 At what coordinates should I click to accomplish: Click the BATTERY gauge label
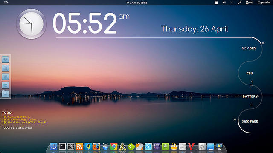coord(250,96)
